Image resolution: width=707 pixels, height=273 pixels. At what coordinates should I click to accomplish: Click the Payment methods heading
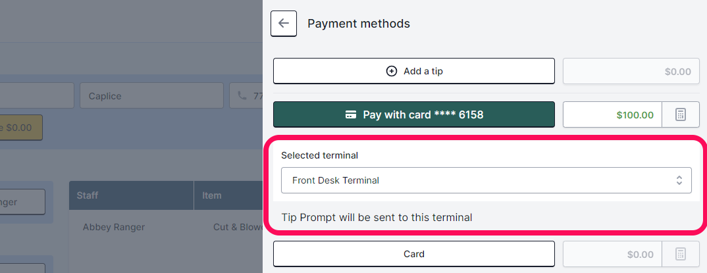[359, 24]
